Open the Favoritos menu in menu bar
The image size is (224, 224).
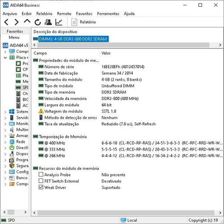coord(84,14)
